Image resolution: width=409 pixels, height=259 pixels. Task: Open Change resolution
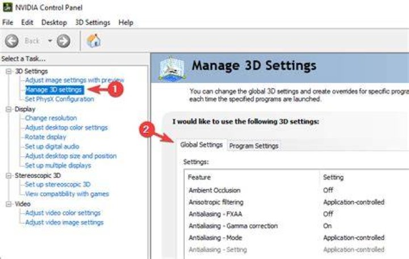click(51, 118)
